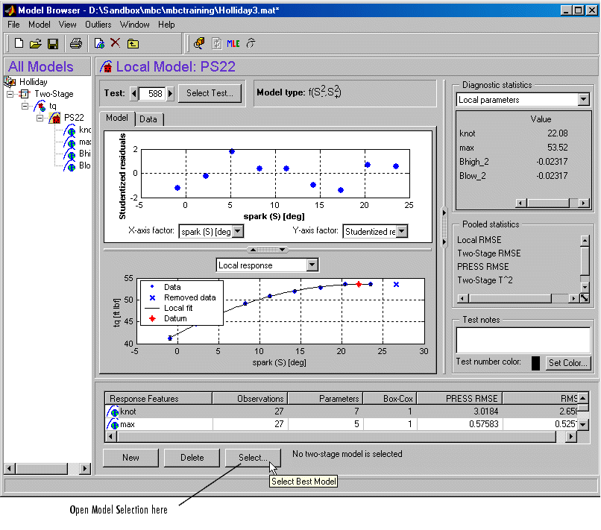Click Two-Stage T^2 in Pooled statistics
The height and width of the screenshot is (530, 601).
tap(485, 280)
